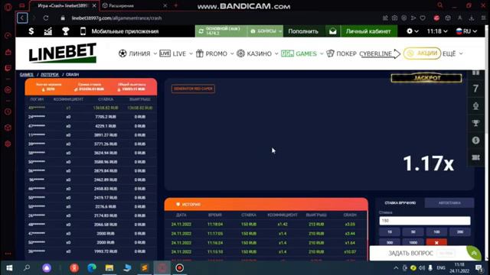
Task: Refresh the основной account balance
Action: pos(201,31)
